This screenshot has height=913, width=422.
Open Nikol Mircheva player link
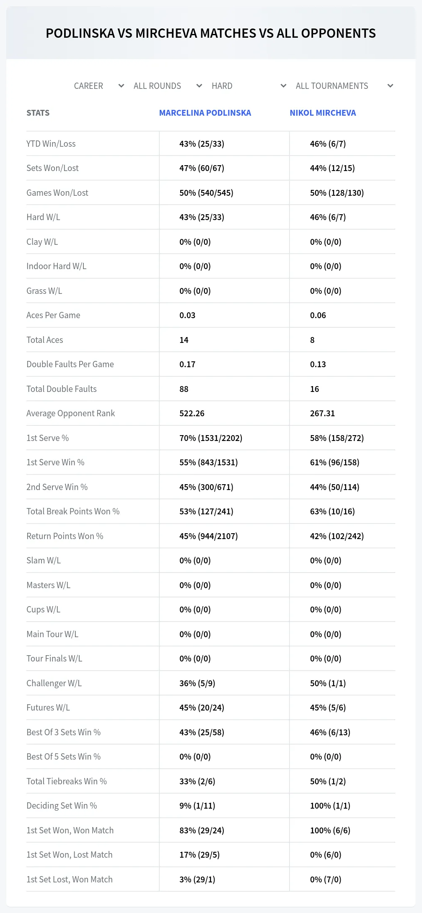(x=323, y=113)
